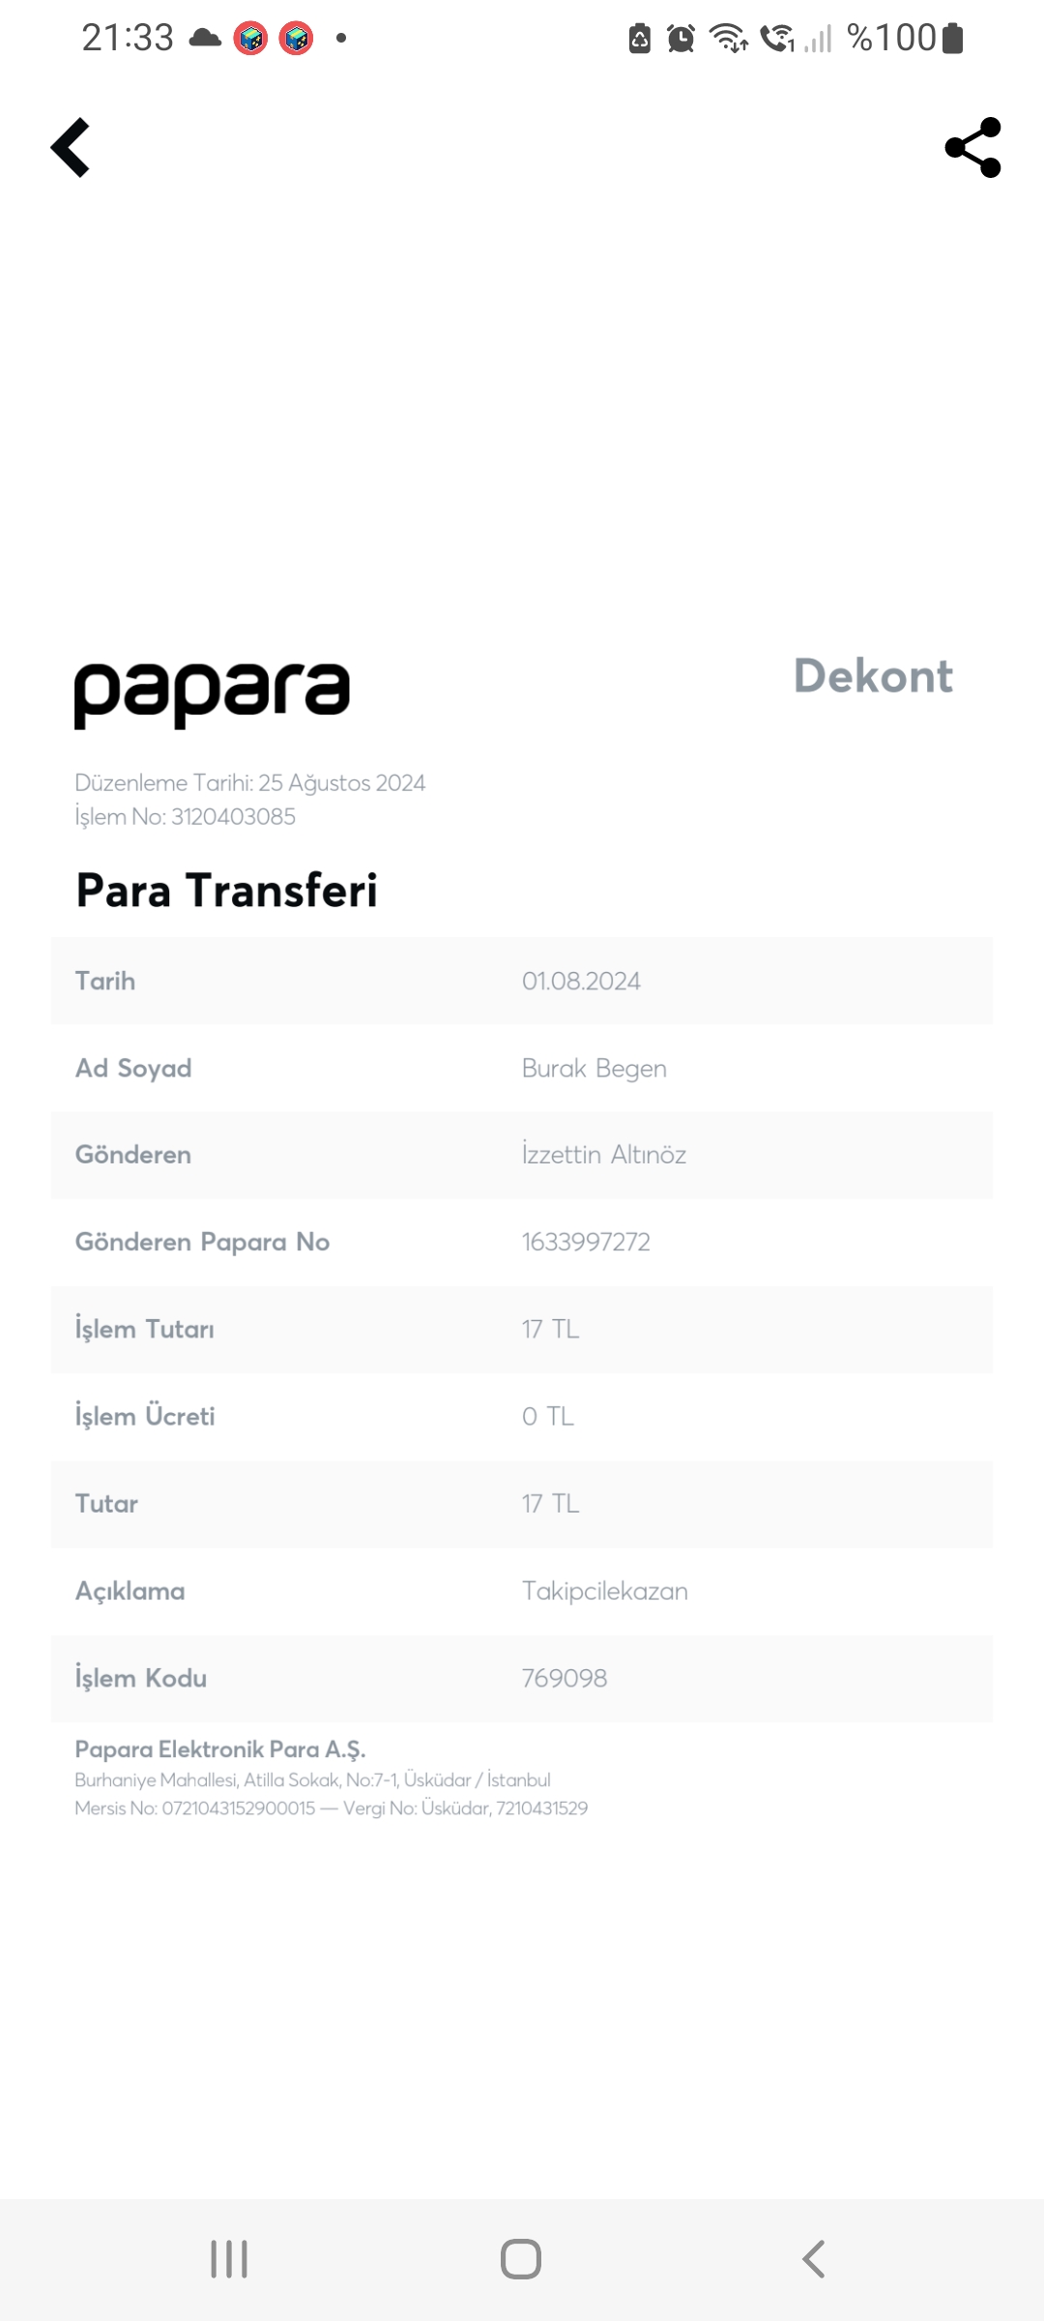Tap the transaction number 3120403085
1044x2321 pixels.
click(233, 817)
